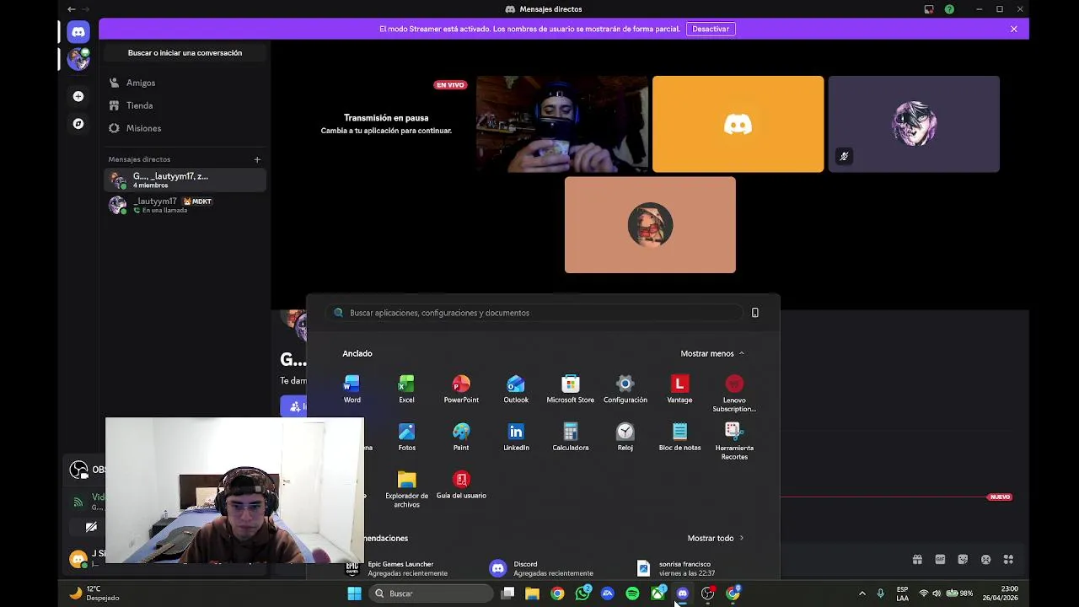Open weather widget 12°C Despejado
Viewport: 1079px width, 607px height.
pyautogui.click(x=94, y=594)
